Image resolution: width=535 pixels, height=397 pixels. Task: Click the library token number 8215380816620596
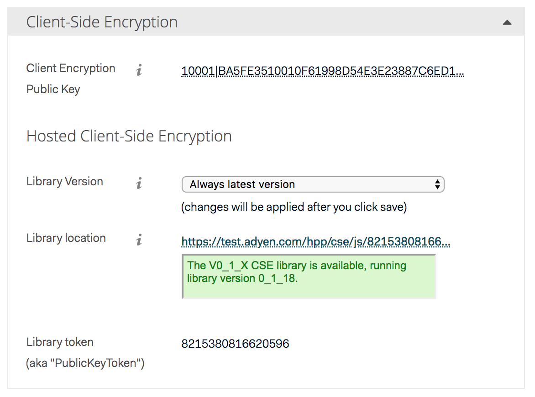tap(235, 344)
